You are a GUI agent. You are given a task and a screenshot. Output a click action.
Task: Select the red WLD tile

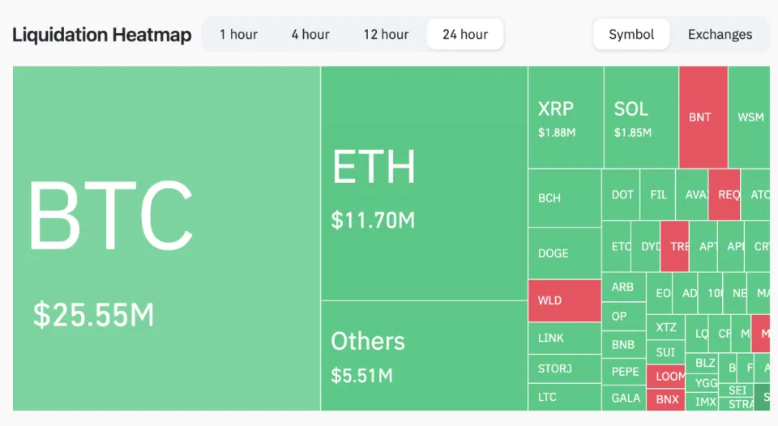[x=565, y=300]
